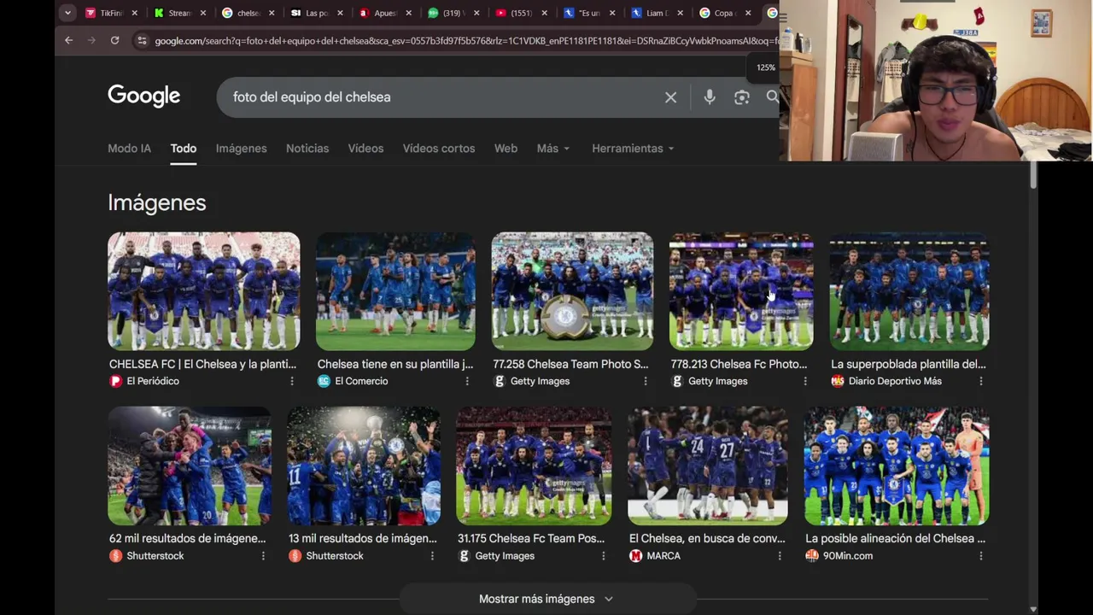Open the 62 mil resultados Shutterstock image
The height and width of the screenshot is (615, 1093).
pos(190,466)
